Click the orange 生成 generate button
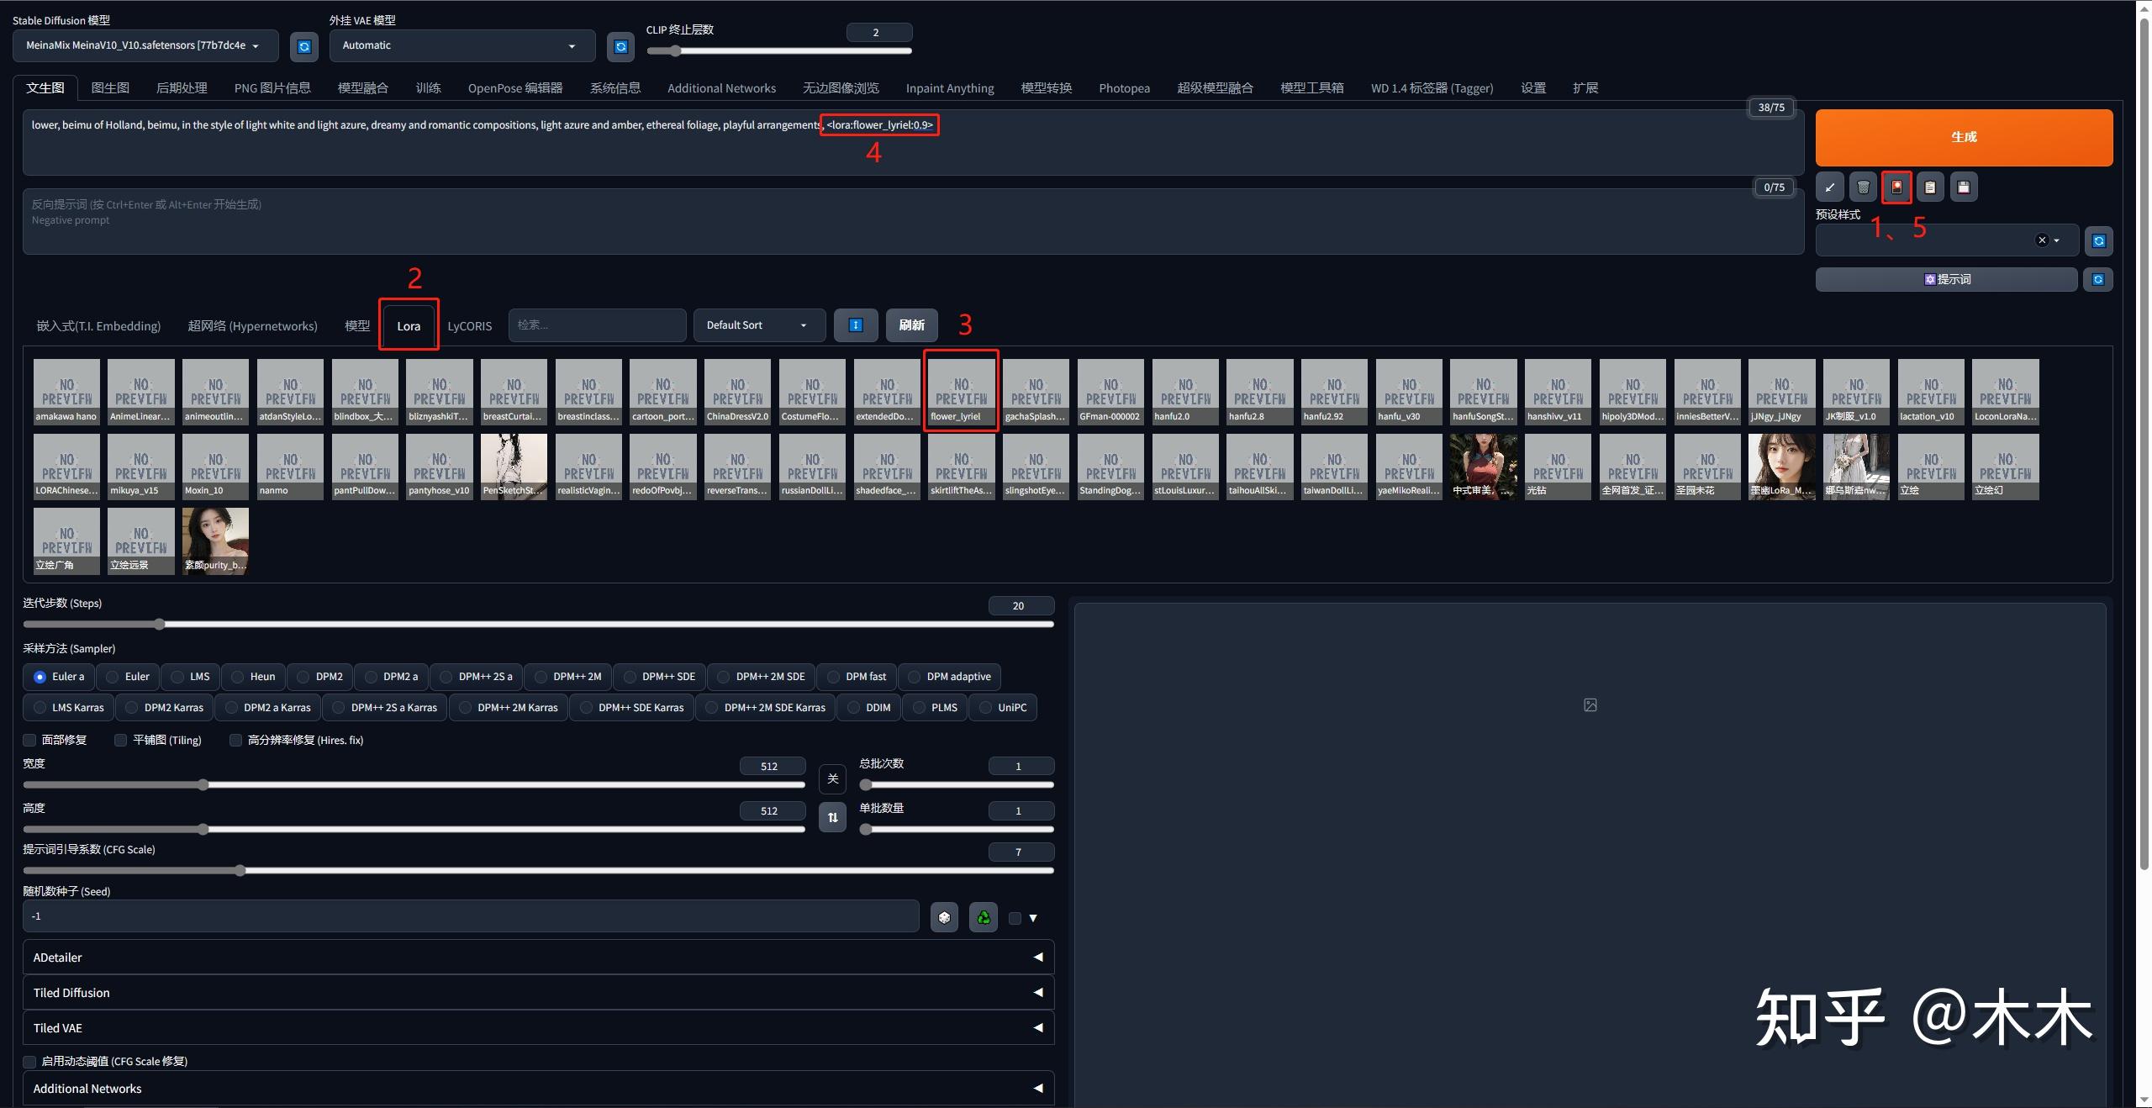The width and height of the screenshot is (2152, 1108). tap(1963, 137)
